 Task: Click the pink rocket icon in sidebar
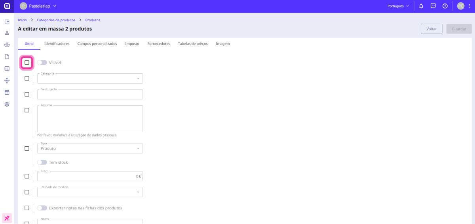pos(7,218)
